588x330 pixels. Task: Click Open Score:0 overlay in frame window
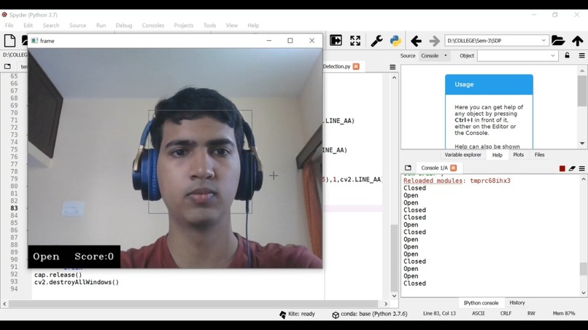click(x=74, y=256)
